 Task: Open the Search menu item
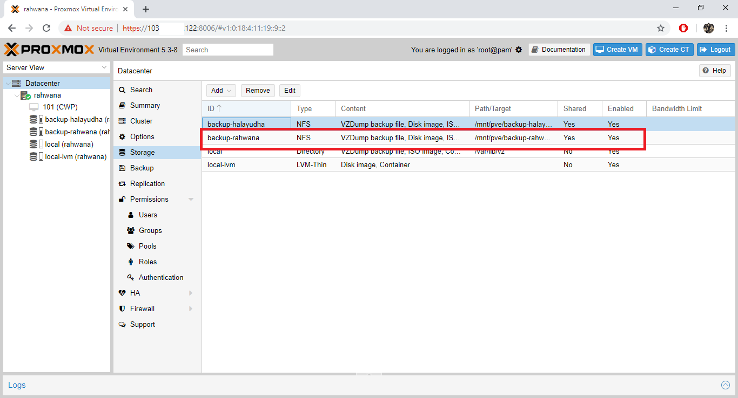[157, 90]
